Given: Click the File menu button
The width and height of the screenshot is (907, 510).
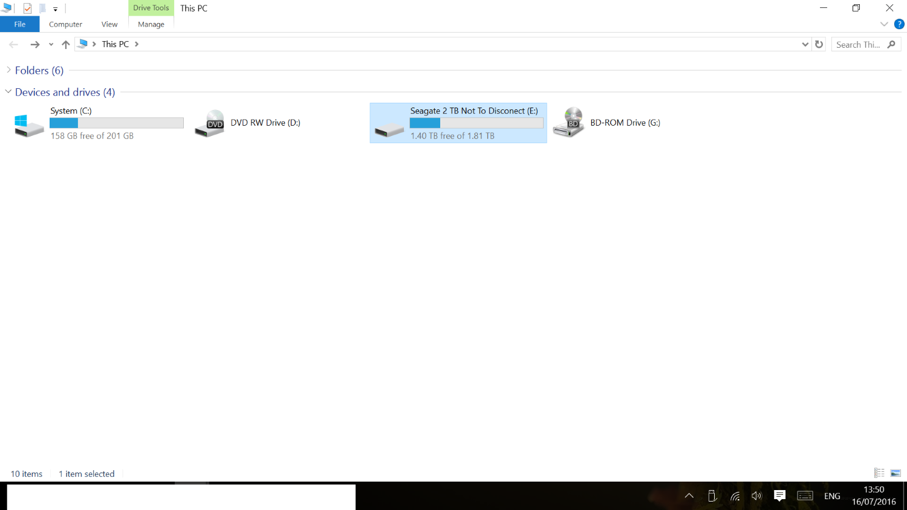Looking at the screenshot, I should 20,24.
